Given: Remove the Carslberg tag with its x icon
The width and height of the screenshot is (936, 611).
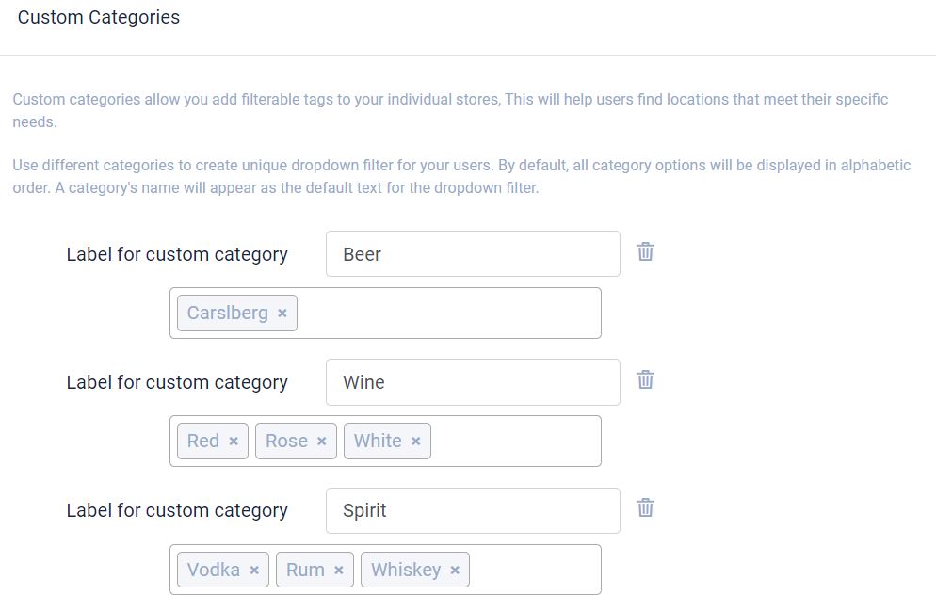Looking at the screenshot, I should 282,313.
